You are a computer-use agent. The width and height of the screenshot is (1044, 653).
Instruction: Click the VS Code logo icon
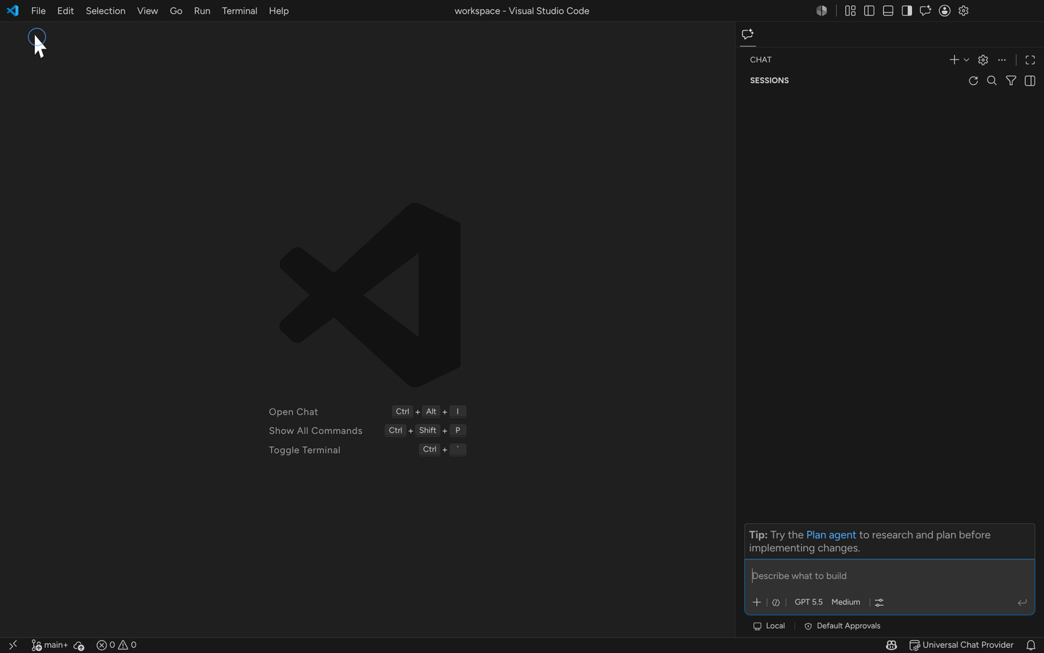[12, 11]
